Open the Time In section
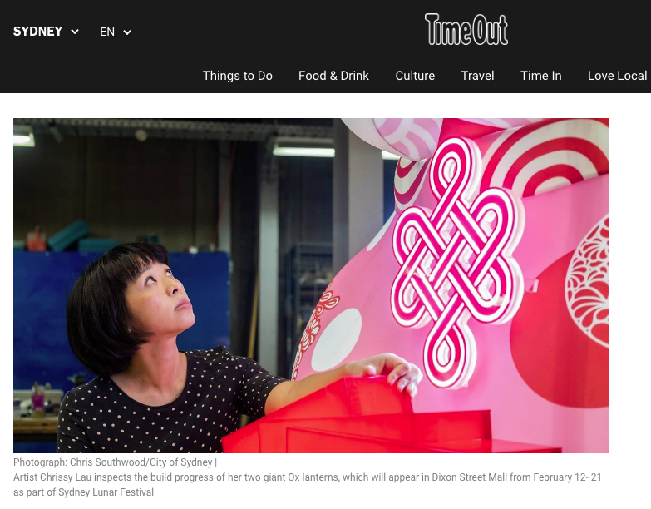The height and width of the screenshot is (509, 651). pyautogui.click(x=541, y=76)
